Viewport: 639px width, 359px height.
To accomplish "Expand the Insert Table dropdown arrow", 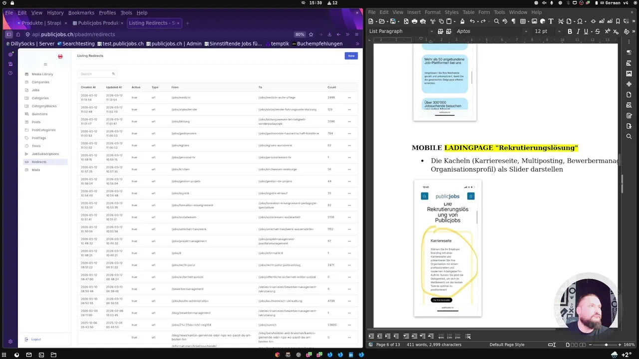I will (529, 21).
